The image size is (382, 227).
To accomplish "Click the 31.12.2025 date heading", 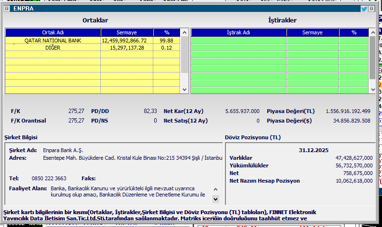I will tap(313, 150).
